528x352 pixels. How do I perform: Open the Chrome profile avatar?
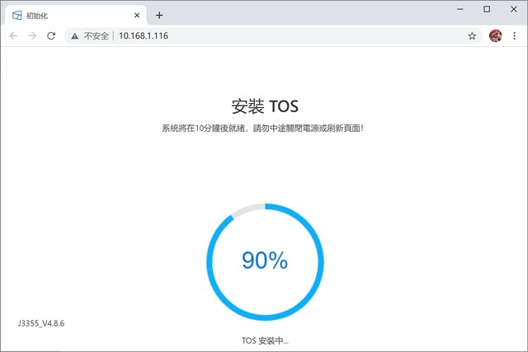[x=495, y=35]
